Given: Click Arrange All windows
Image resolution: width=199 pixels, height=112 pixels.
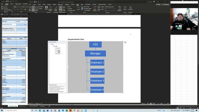Looking at the screenshot, I should [99, 8].
